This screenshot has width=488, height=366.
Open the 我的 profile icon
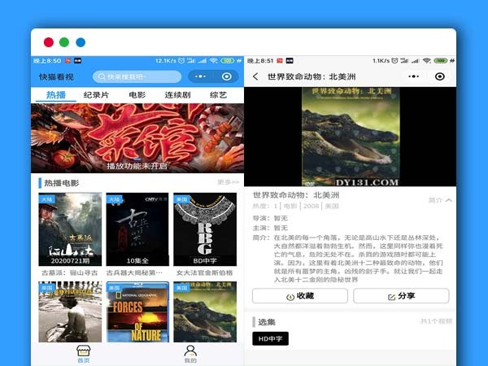pos(190,353)
